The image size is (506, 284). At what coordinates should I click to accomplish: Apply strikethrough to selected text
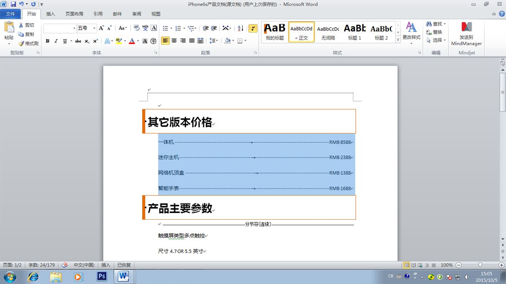pyautogui.click(x=78, y=41)
